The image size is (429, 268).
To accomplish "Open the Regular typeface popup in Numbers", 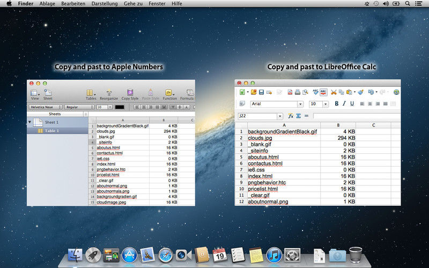I will pyautogui.click(x=79, y=107).
